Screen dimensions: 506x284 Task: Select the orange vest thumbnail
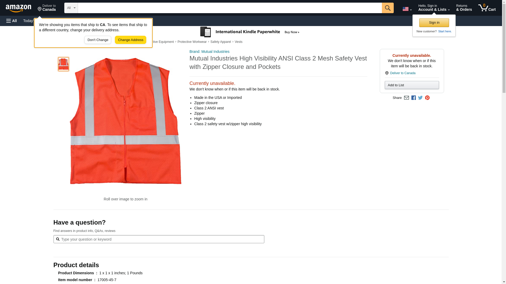tap(64, 64)
